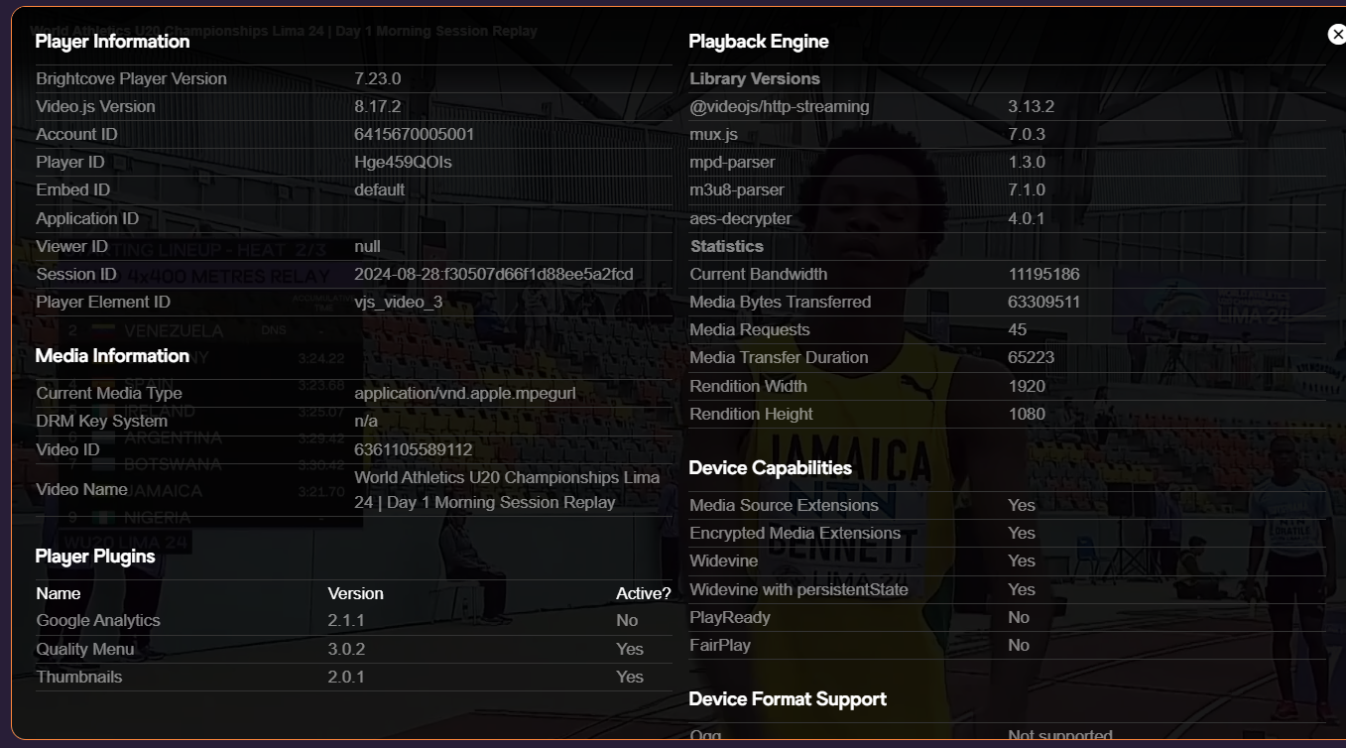Select the Player ID value Hge459QOIs
The height and width of the screenshot is (748, 1346).
point(403,162)
